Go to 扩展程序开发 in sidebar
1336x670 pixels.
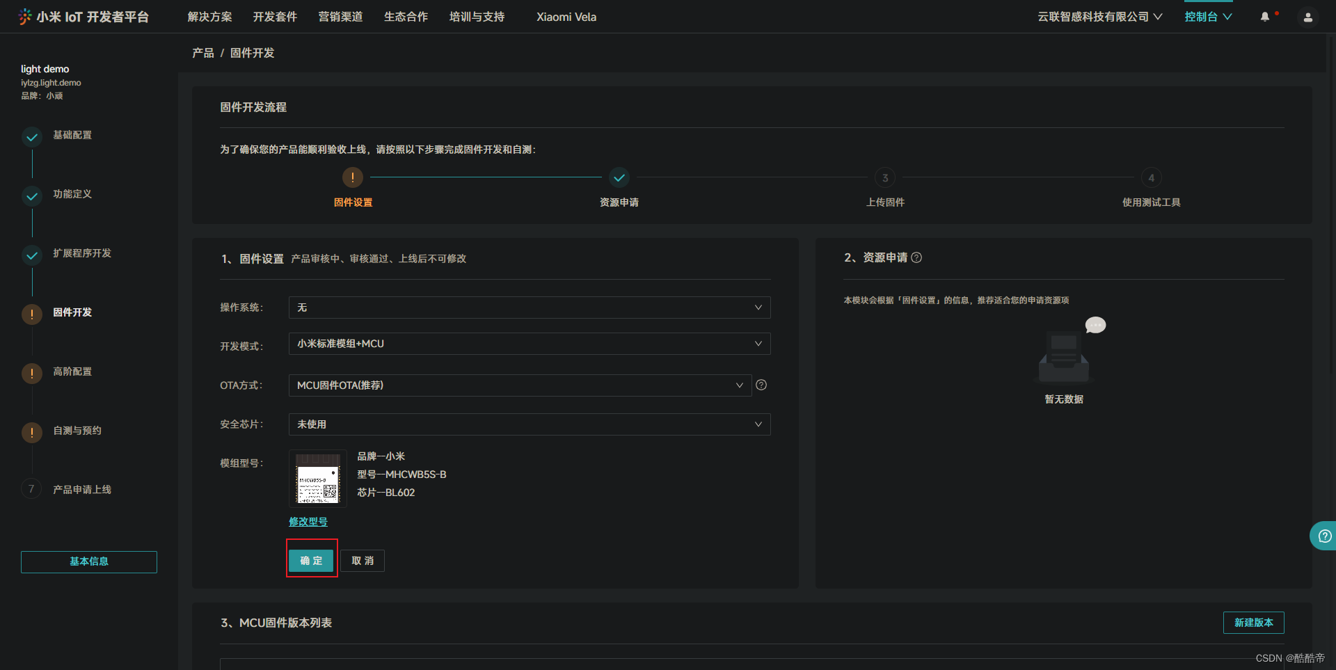tap(82, 253)
